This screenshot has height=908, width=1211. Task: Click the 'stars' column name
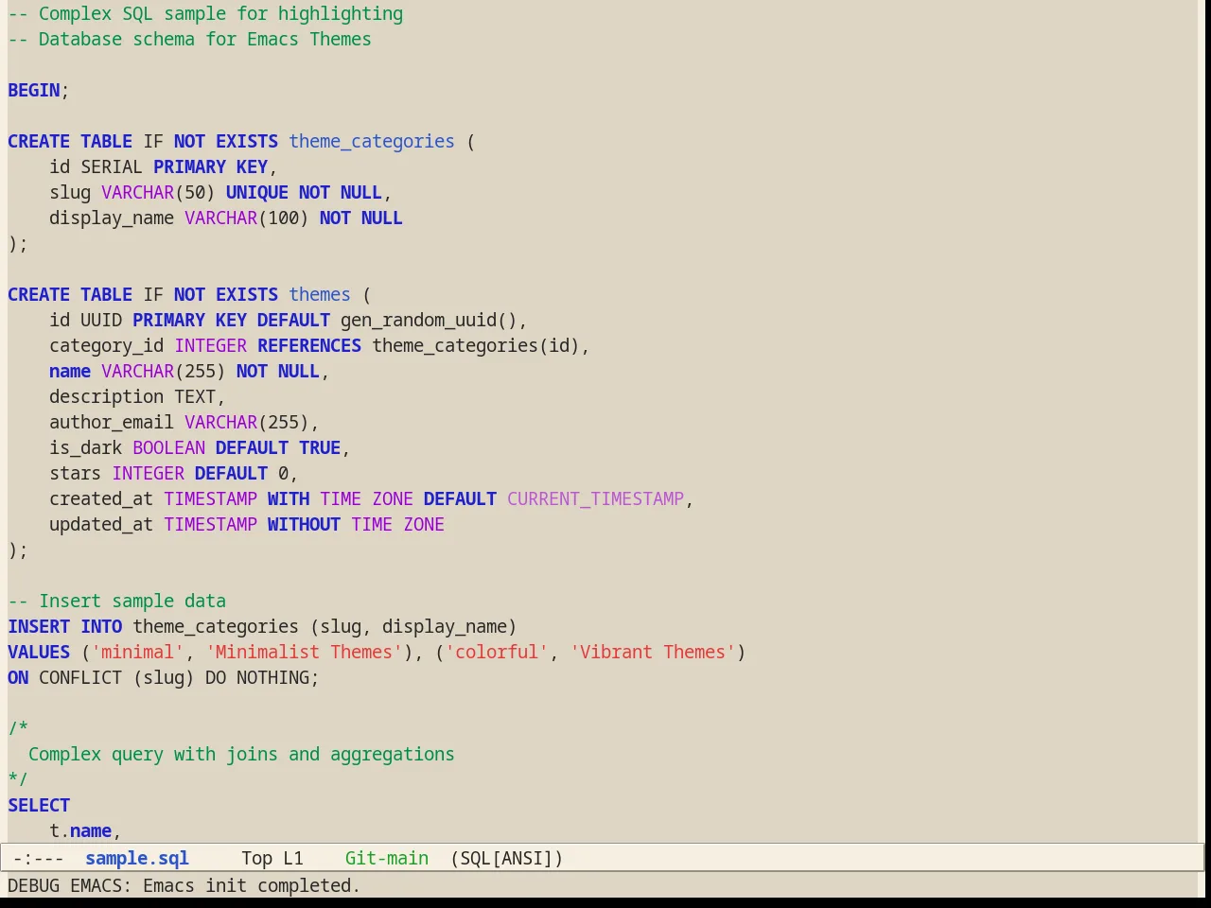(x=76, y=473)
